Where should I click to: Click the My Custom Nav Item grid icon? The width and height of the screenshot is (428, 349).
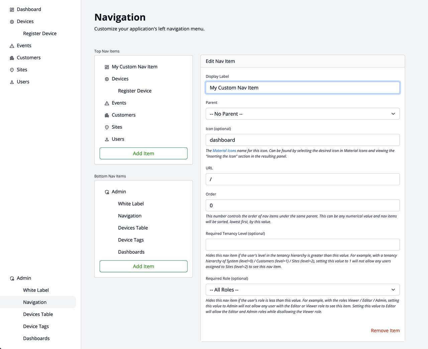[107, 67]
